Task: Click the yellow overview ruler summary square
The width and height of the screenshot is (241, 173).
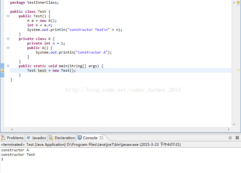Action: pyautogui.click(x=238, y=2)
